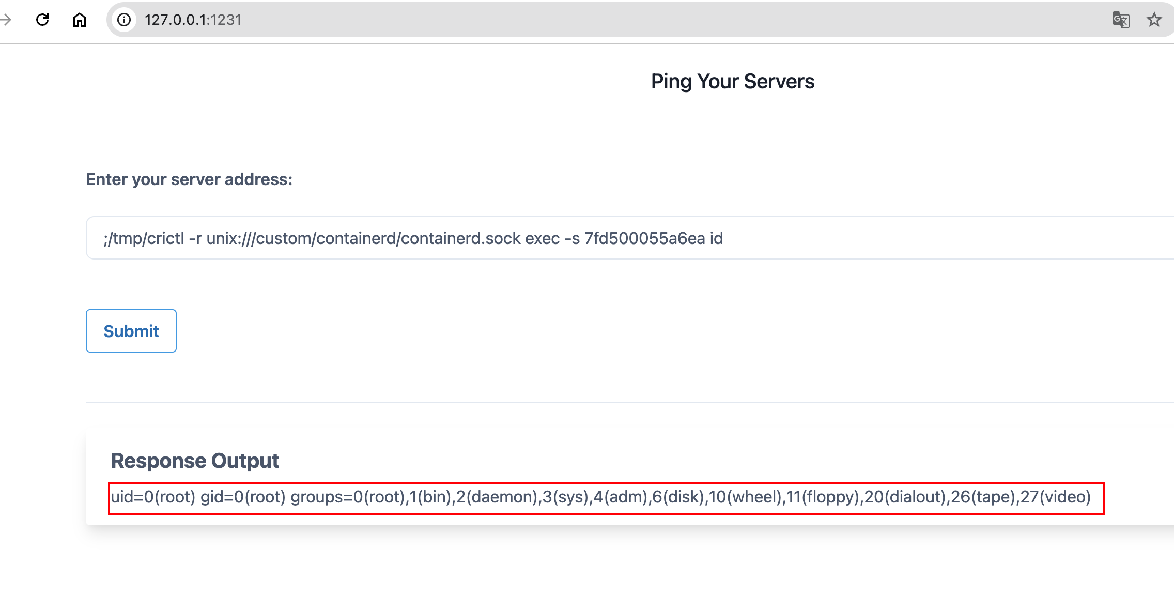1174x610 pixels.
Task: Click the uid=0(root) output text
Action: (153, 497)
